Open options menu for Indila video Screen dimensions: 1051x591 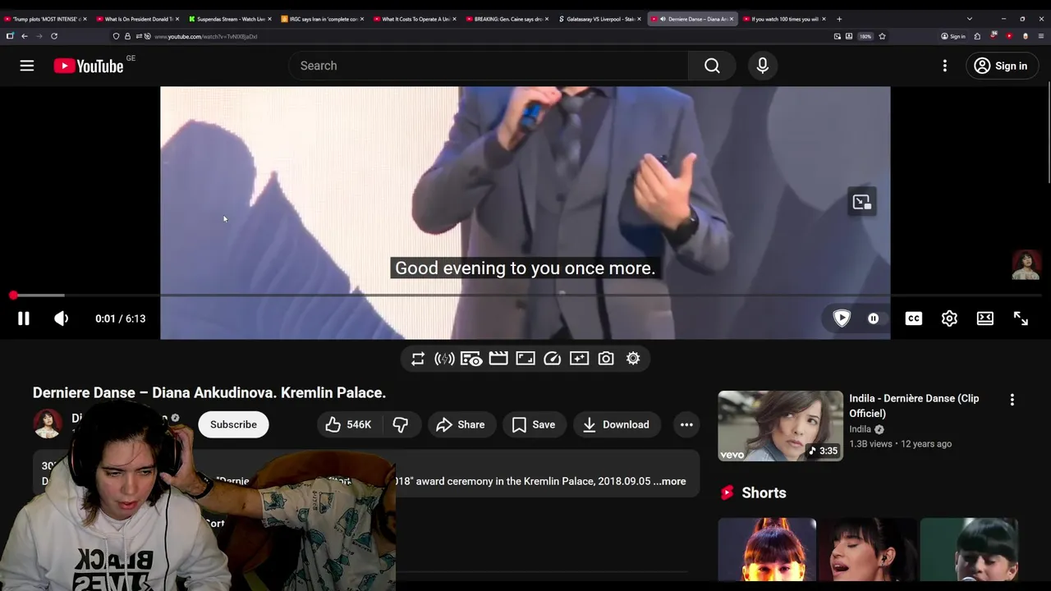tap(1012, 399)
